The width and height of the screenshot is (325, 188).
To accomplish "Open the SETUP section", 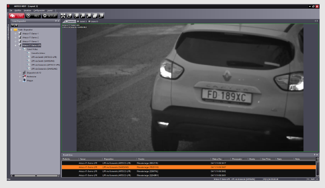I will click(x=50, y=16).
